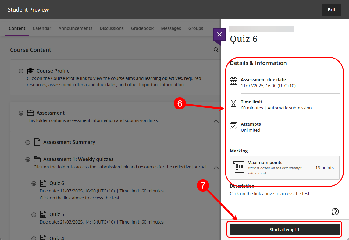Click the Maximum points calculator icon
This screenshot has width=349, height=240.
(239, 167)
